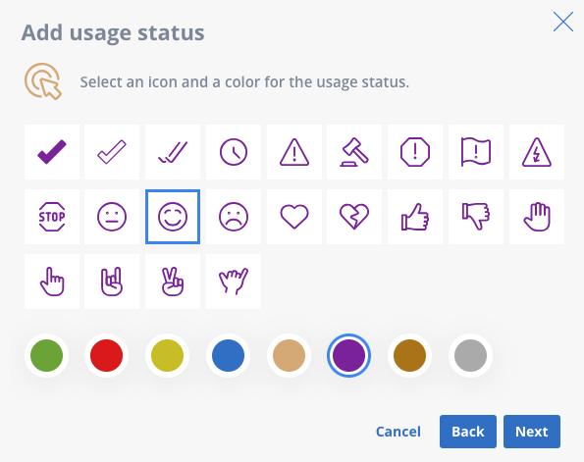This screenshot has height=462, width=584.
Task: Select the STOP sign icon
Action: [52, 217]
